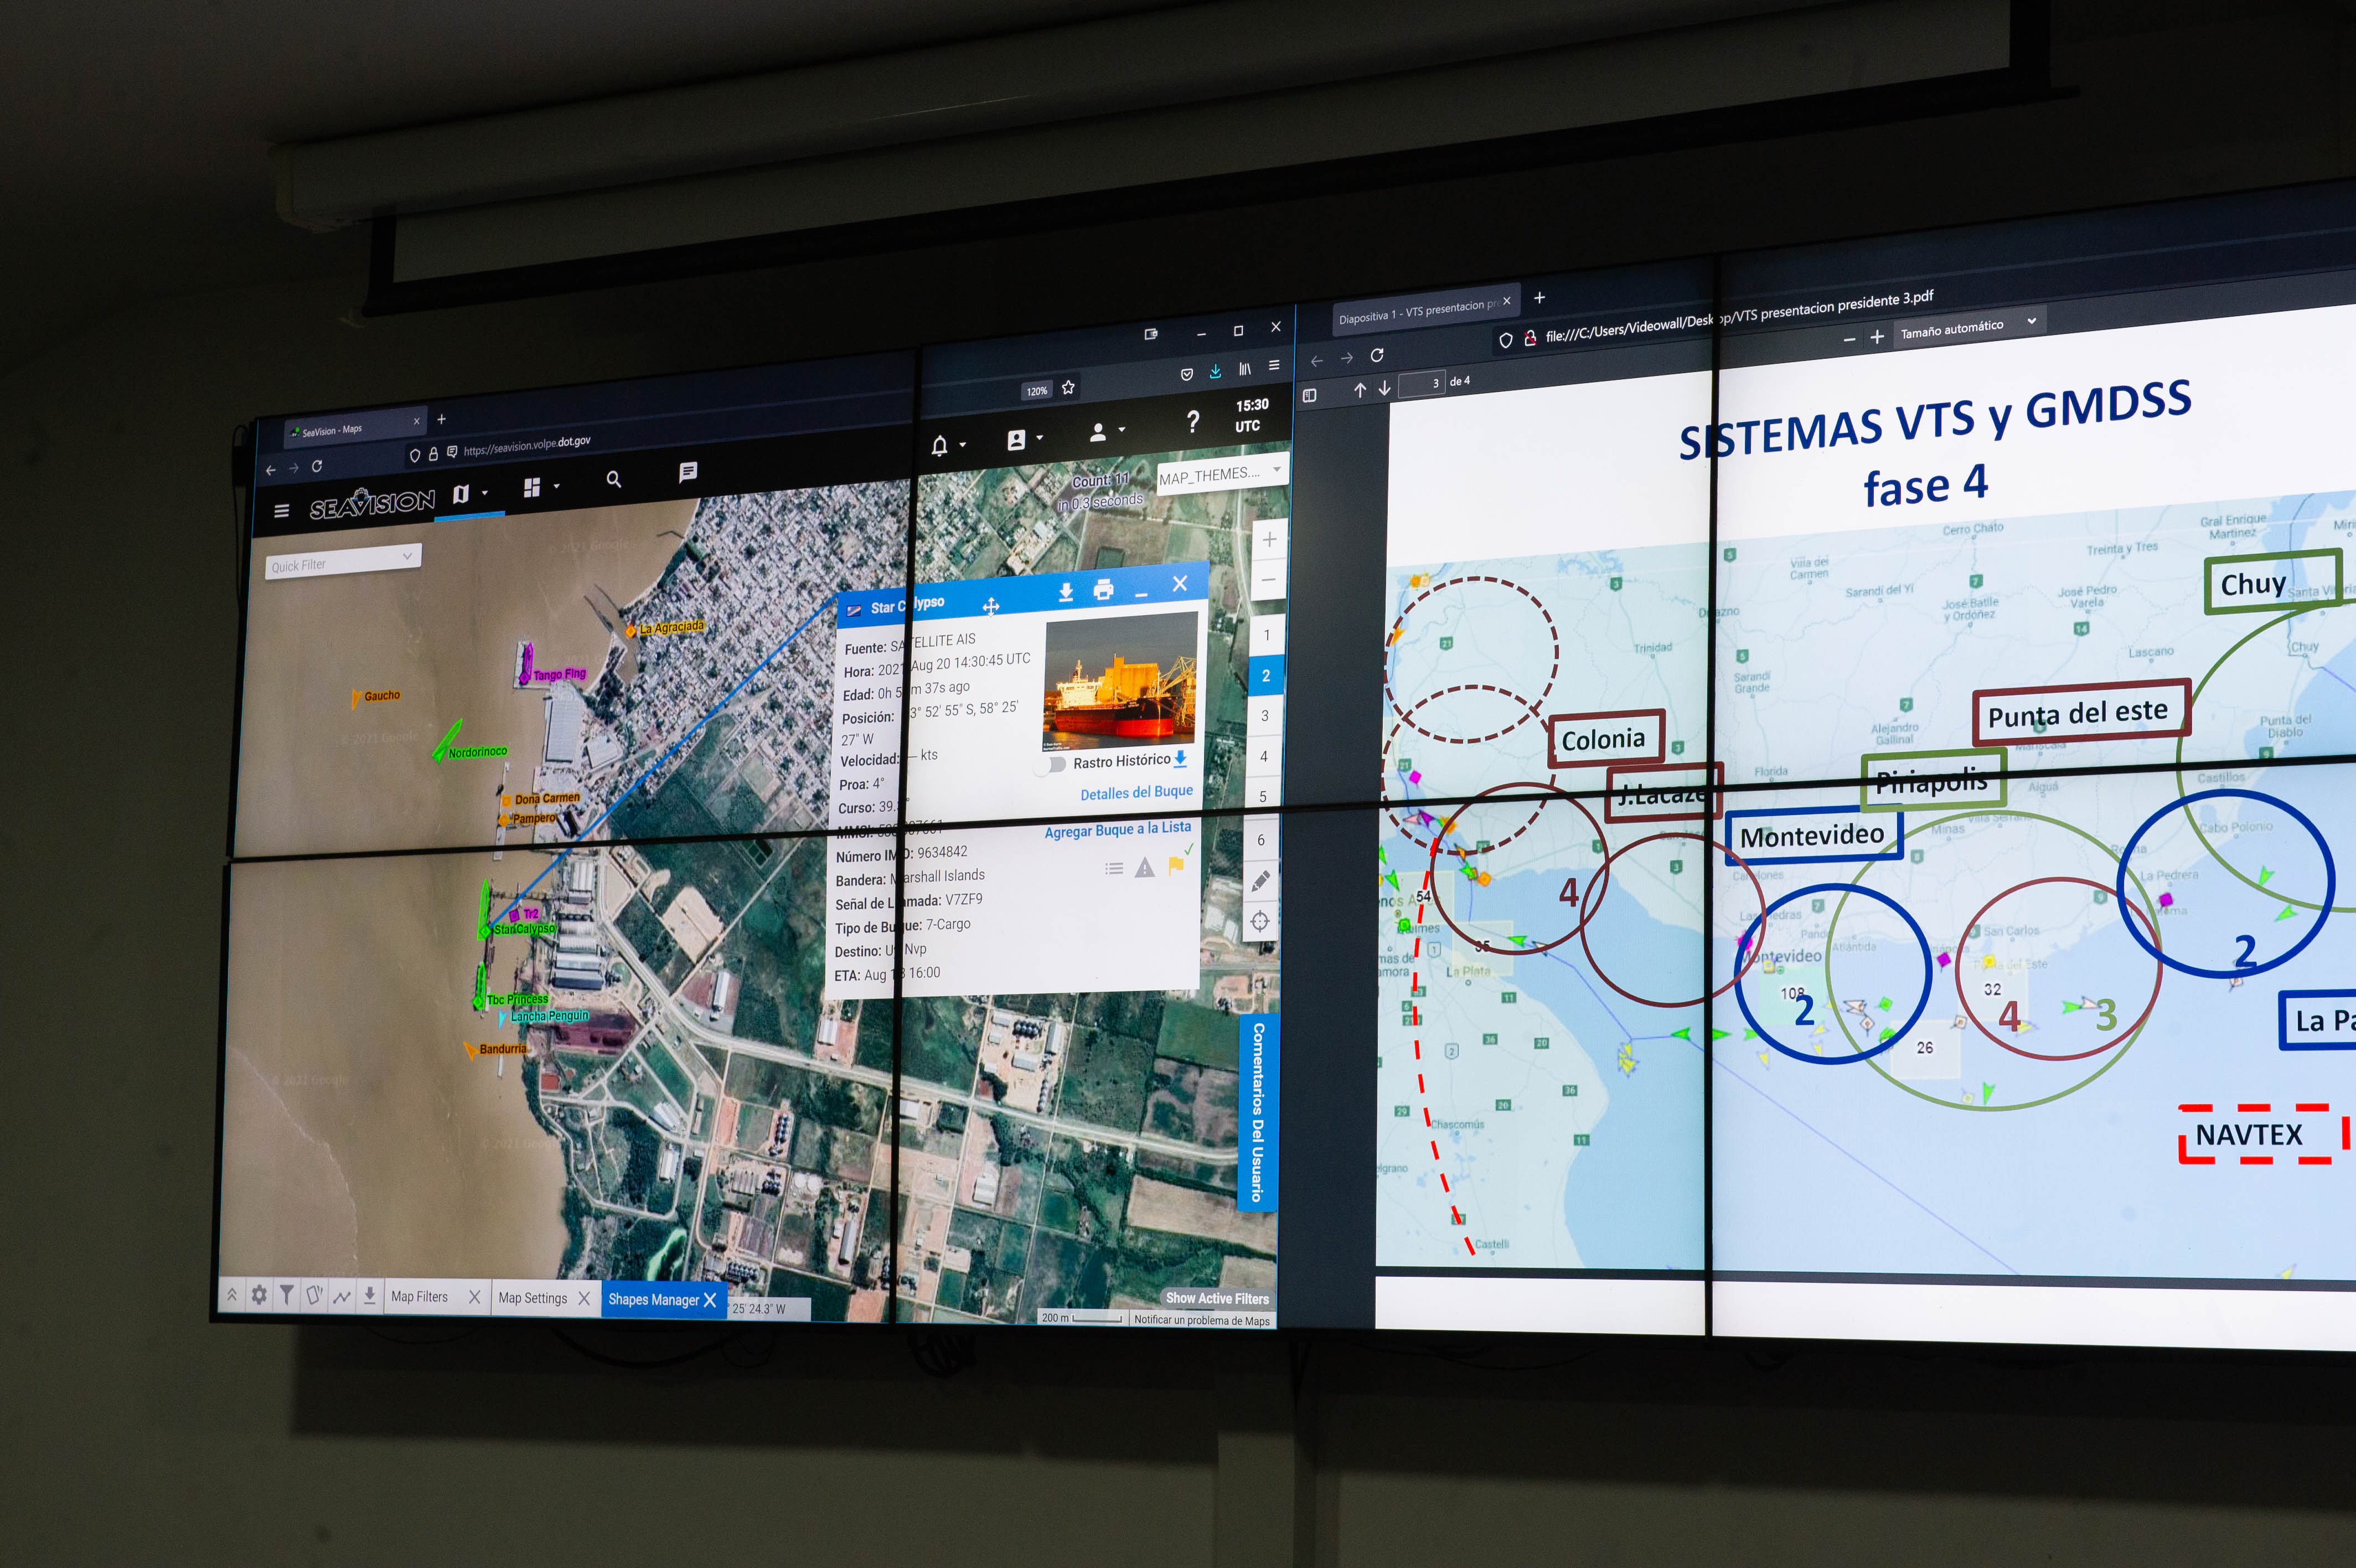Click the download icon in the bottom toolbar
The image size is (2356, 1568).
369,1296
